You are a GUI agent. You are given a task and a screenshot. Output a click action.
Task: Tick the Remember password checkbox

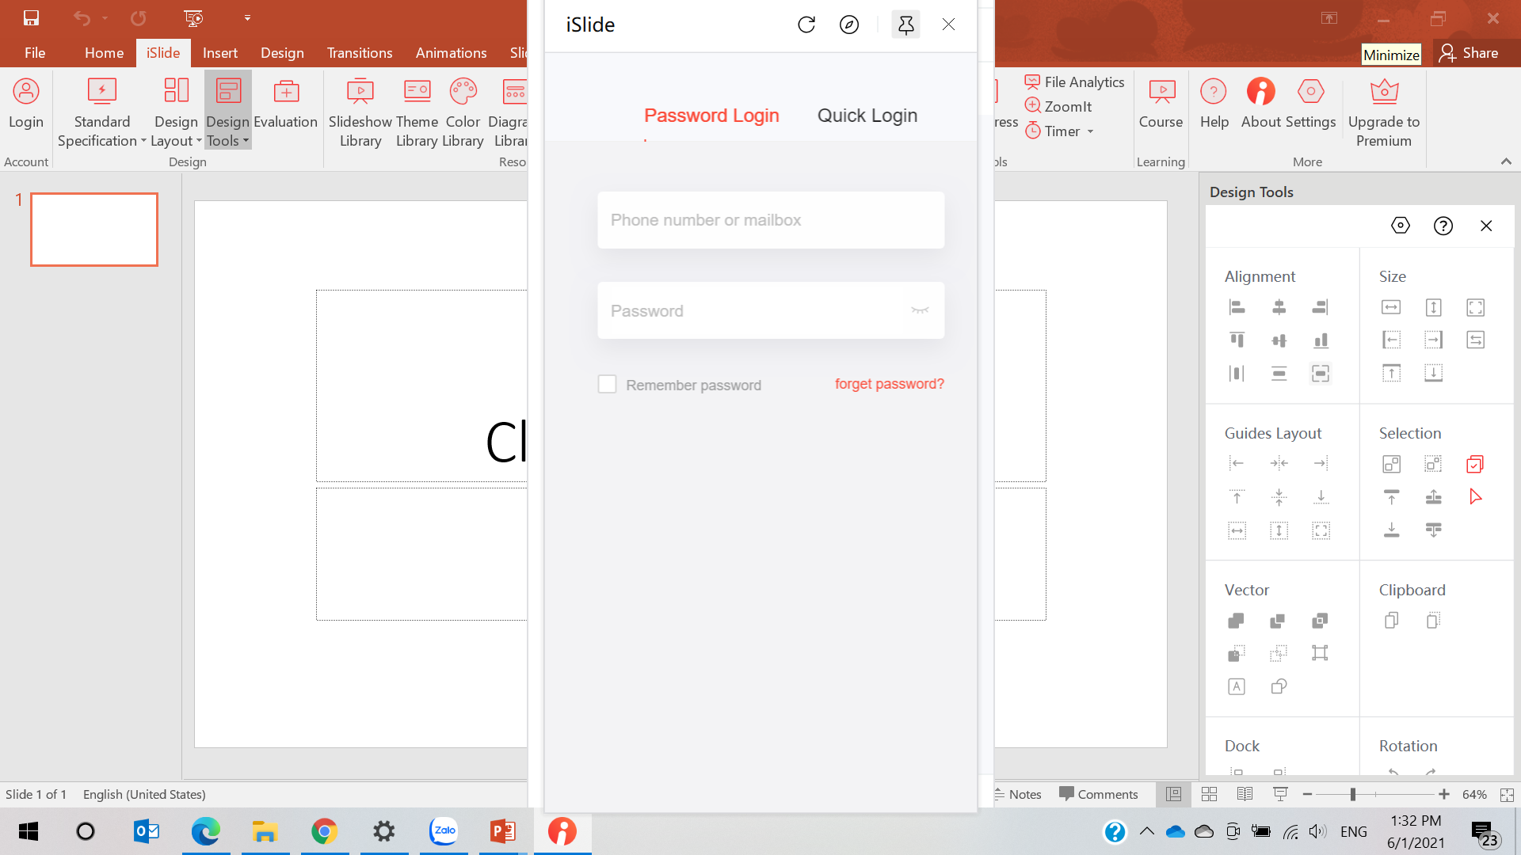point(607,385)
